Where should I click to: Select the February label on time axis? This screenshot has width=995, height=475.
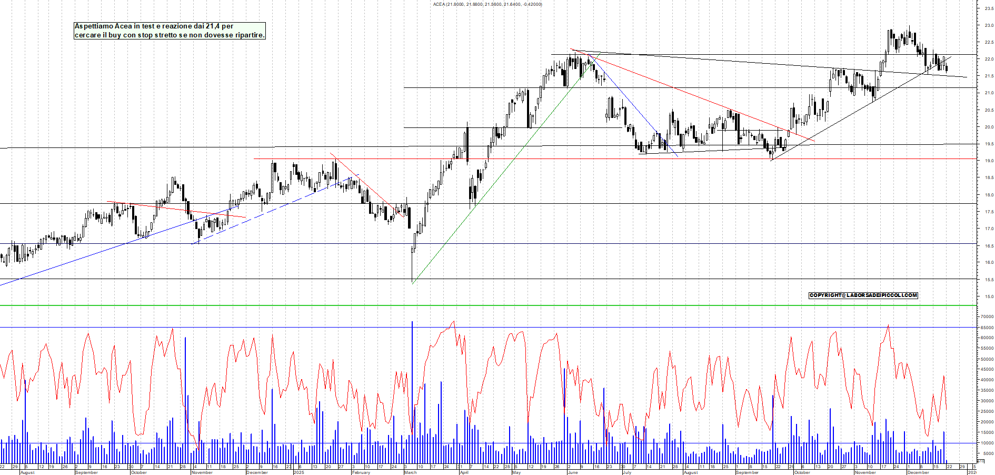coord(361,472)
